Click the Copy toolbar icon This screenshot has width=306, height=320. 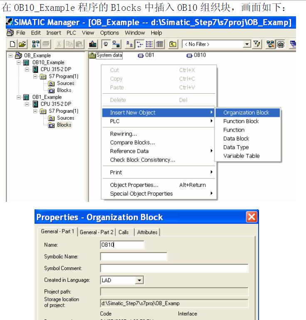tap(69, 44)
